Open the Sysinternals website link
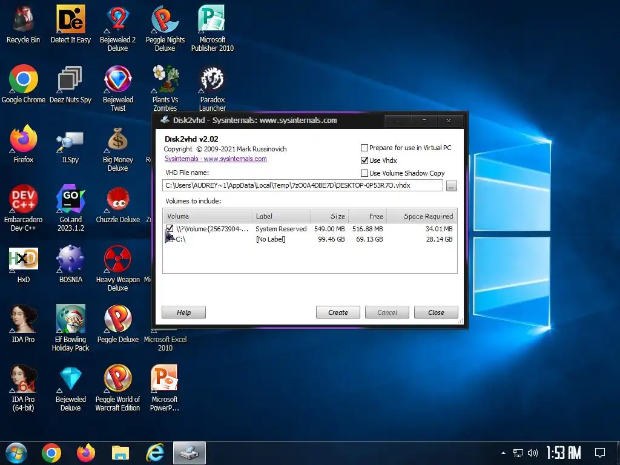Screen dimensions: 620x465 [216, 159]
